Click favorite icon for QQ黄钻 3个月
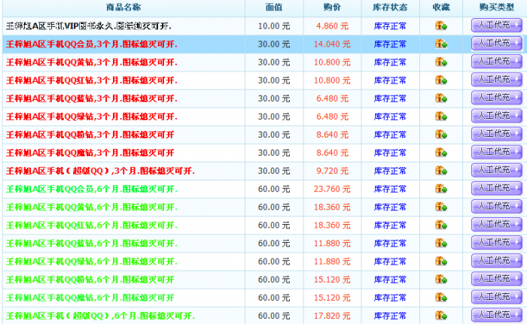 click(441, 62)
